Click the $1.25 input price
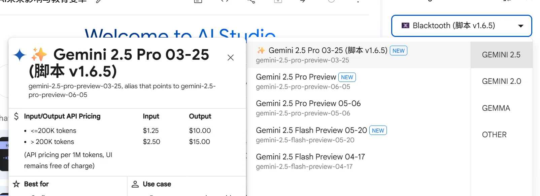540x196 pixels. (x=151, y=131)
